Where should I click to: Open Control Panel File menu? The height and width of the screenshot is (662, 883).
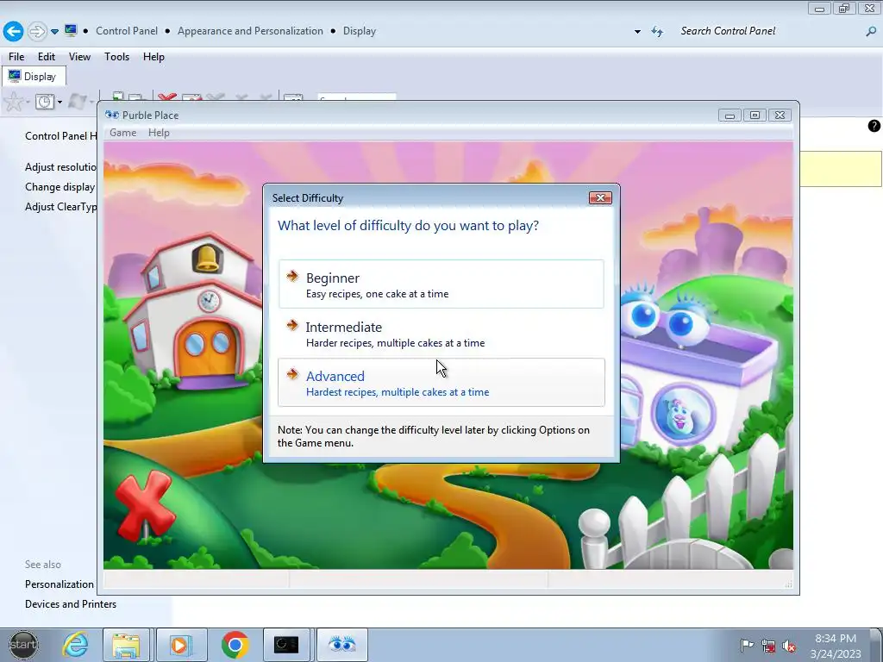(x=16, y=57)
